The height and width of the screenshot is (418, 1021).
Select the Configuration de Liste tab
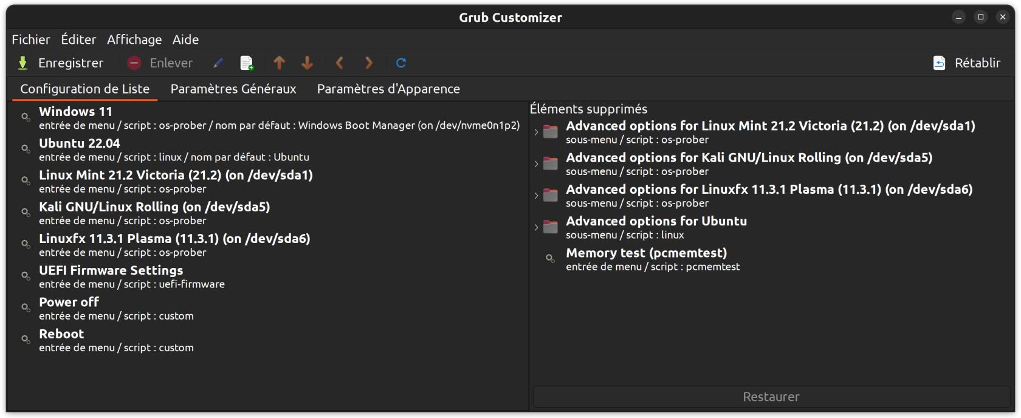pyautogui.click(x=85, y=89)
